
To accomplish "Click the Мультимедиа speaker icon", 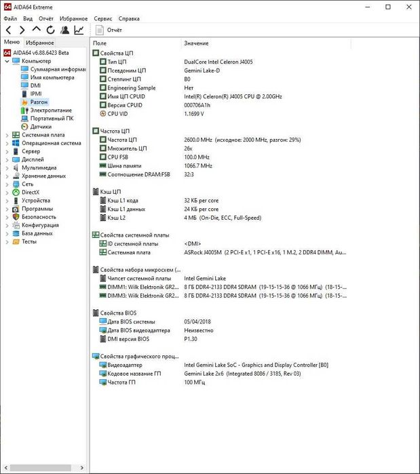I will click(16, 167).
